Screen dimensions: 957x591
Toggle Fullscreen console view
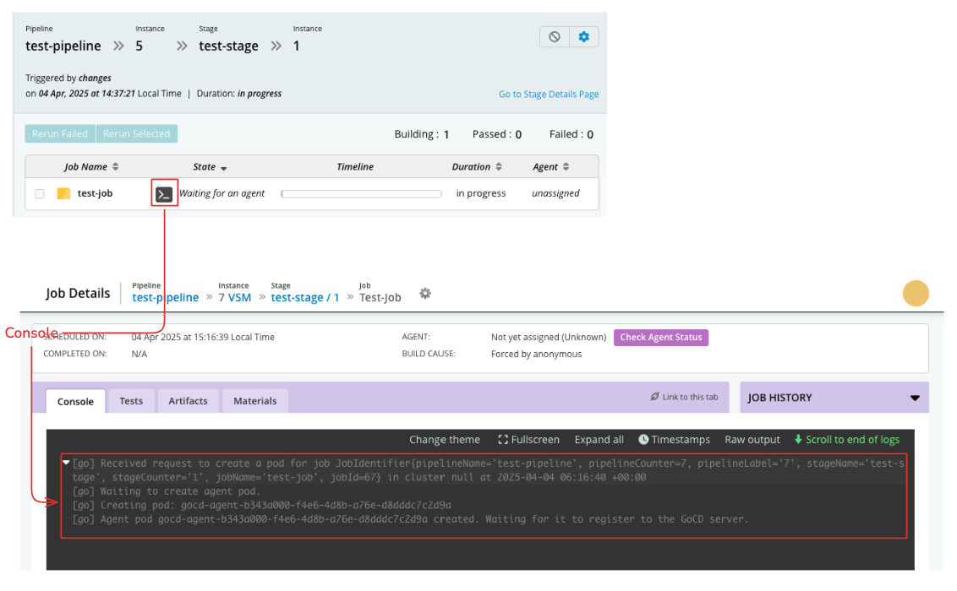(528, 439)
